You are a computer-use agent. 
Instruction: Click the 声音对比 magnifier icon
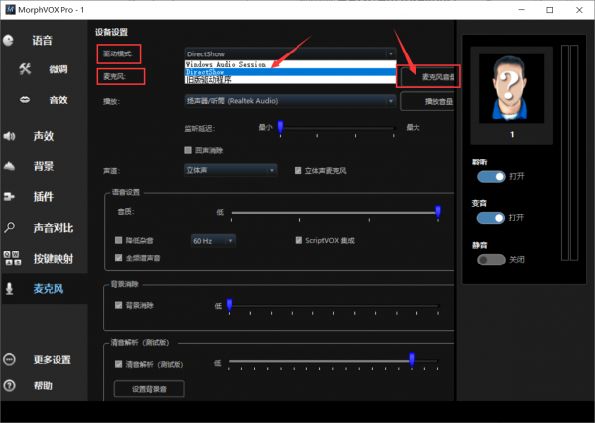9,228
